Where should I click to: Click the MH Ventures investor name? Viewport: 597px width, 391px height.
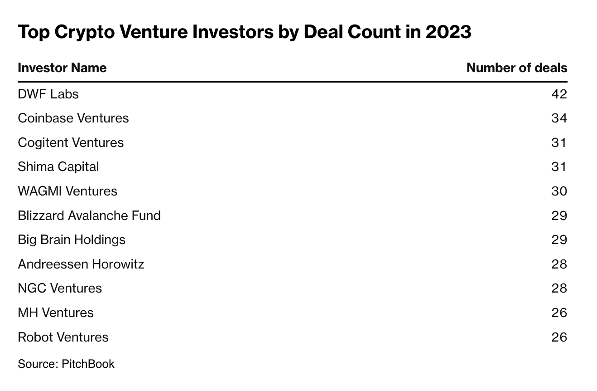(x=56, y=313)
